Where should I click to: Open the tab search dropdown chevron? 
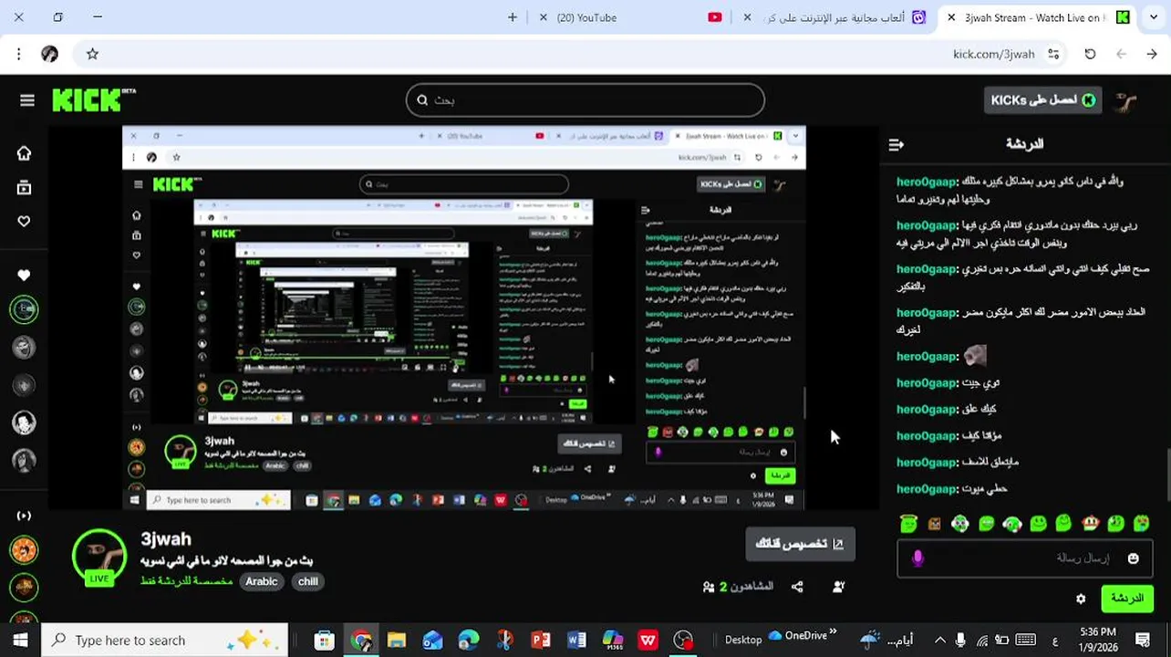[x=1154, y=17]
